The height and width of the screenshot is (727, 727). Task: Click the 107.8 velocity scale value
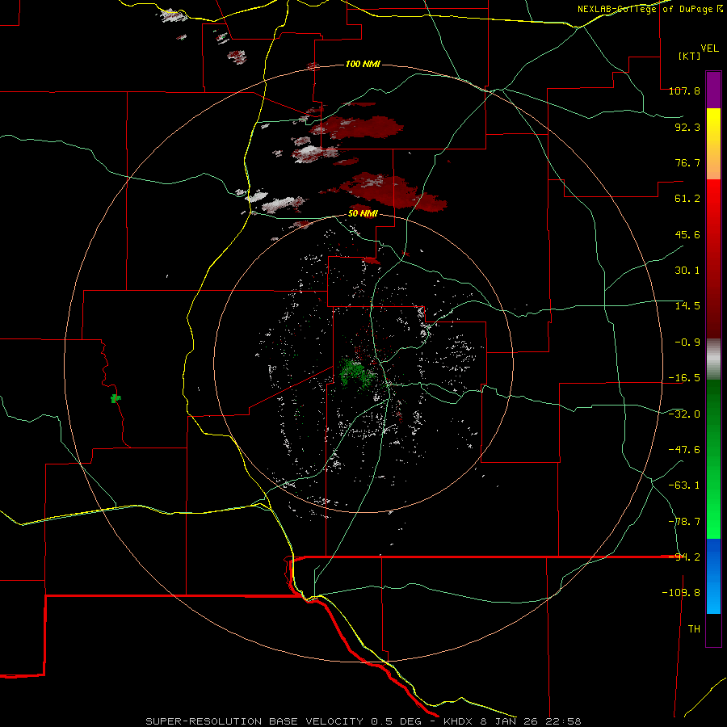pyautogui.click(x=684, y=90)
